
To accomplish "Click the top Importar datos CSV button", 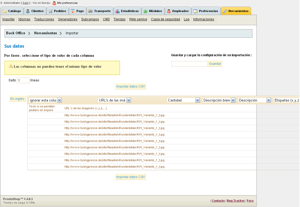I will (130, 86).
